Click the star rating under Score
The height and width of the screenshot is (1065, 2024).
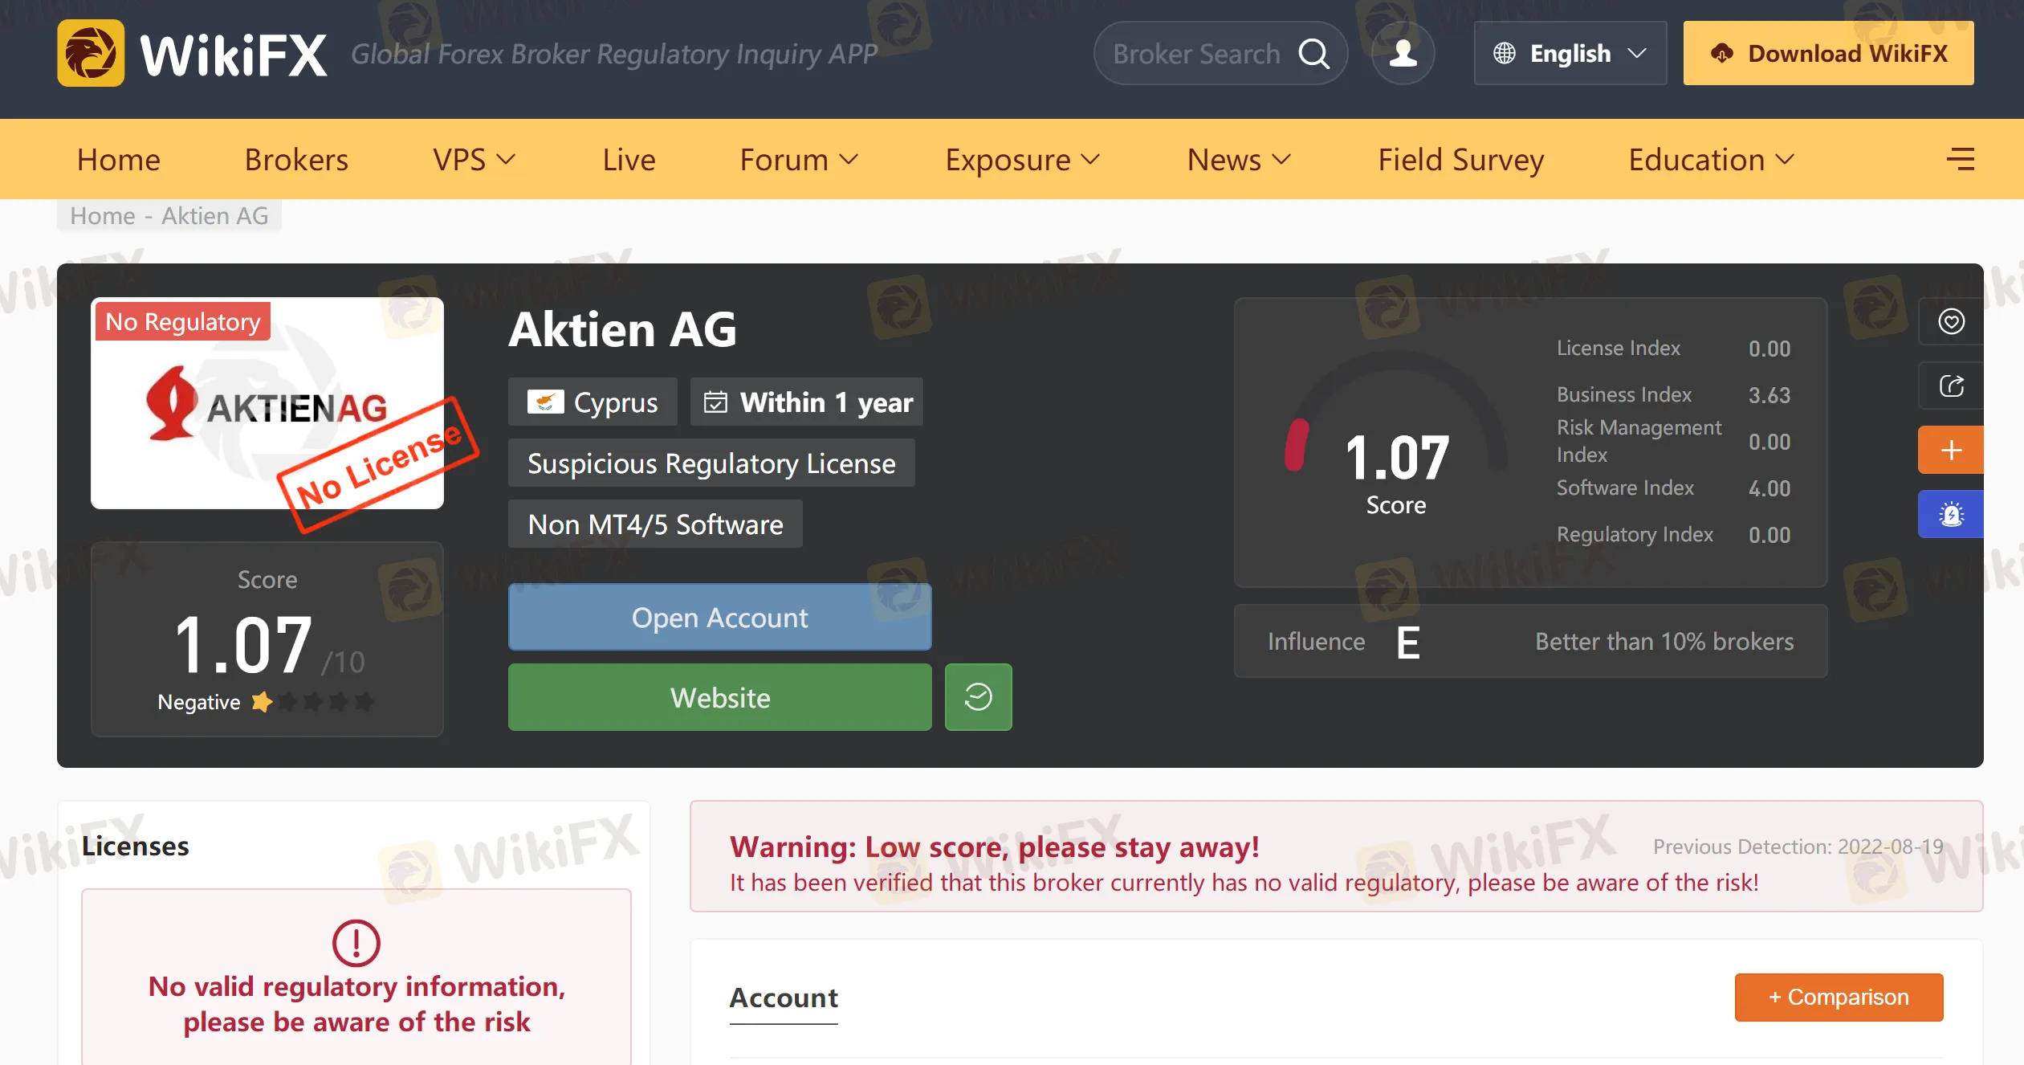click(x=312, y=702)
